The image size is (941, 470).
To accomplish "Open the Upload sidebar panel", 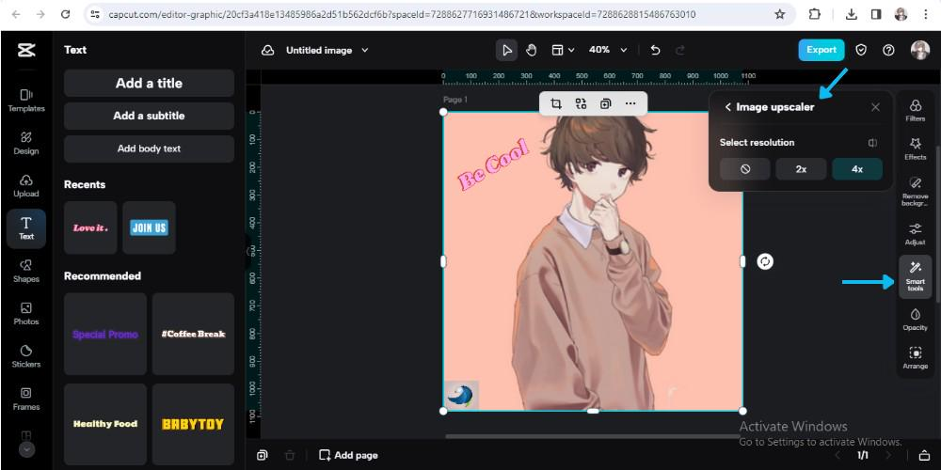I will 25,186.
